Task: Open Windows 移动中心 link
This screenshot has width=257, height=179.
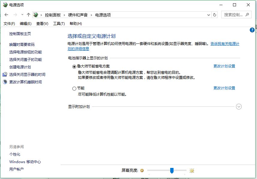Action: coord(25,162)
